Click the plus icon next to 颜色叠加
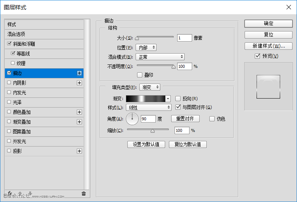297x202 pixels. pyautogui.click(x=79, y=112)
